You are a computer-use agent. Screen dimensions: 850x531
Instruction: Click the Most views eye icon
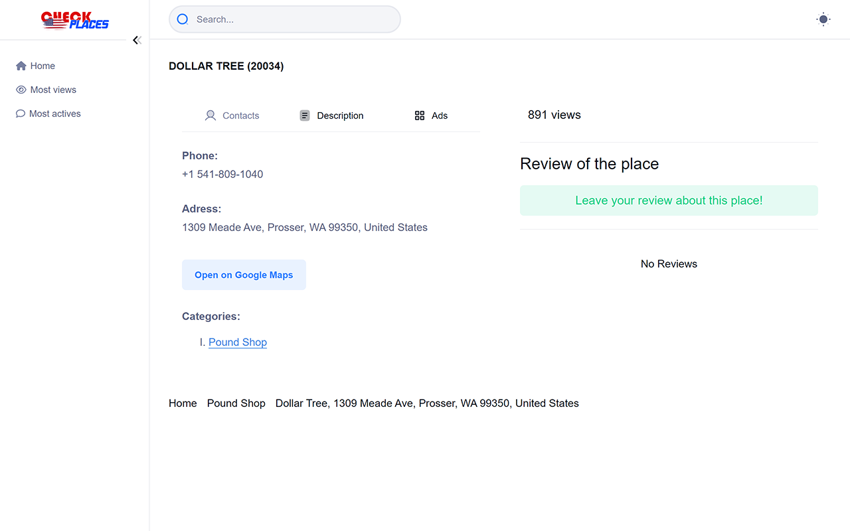coord(21,90)
